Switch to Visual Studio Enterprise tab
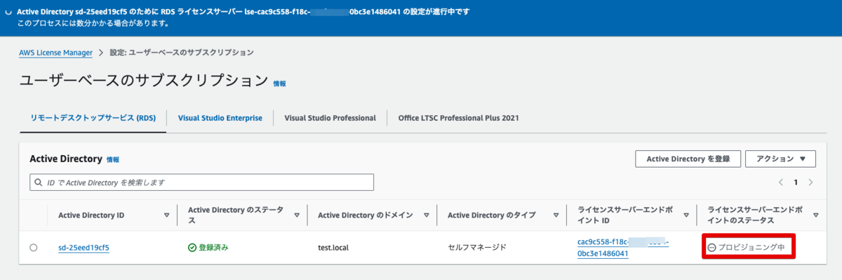 (220, 118)
